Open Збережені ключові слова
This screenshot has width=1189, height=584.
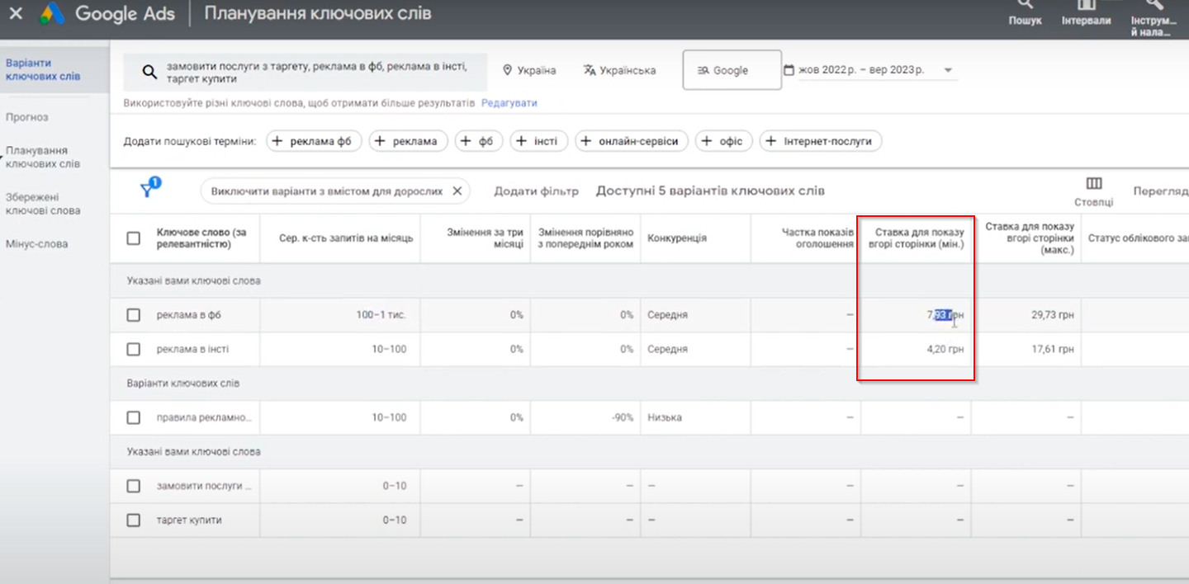point(42,204)
